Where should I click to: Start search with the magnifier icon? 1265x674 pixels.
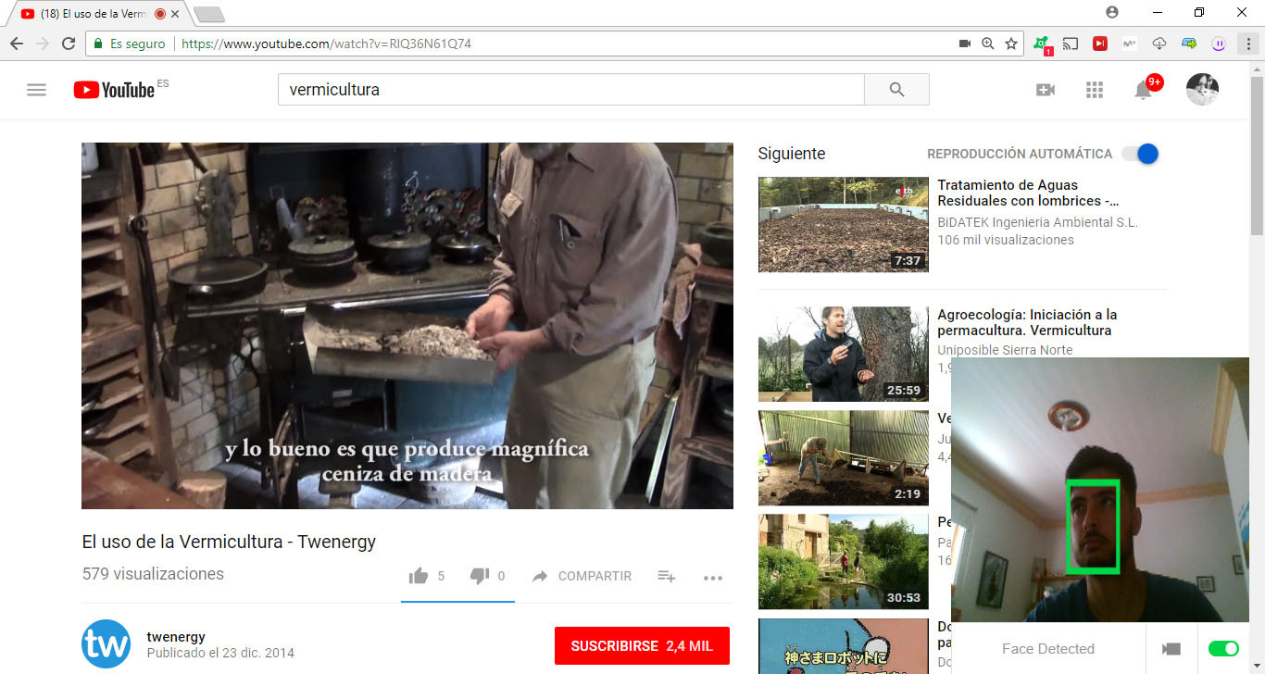895,89
